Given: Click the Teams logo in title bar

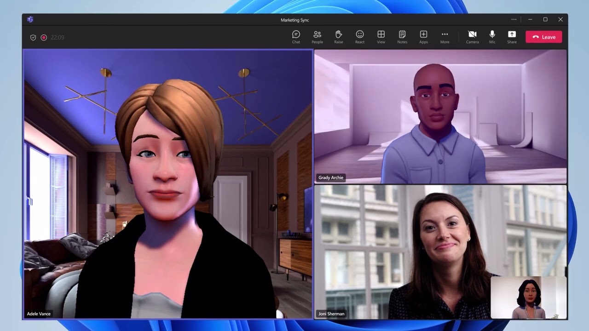Looking at the screenshot, I should point(30,19).
